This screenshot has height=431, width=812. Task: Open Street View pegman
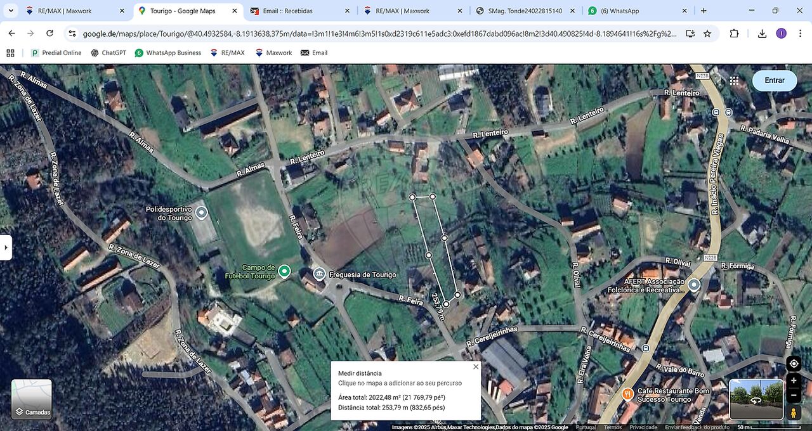pyautogui.click(x=794, y=413)
